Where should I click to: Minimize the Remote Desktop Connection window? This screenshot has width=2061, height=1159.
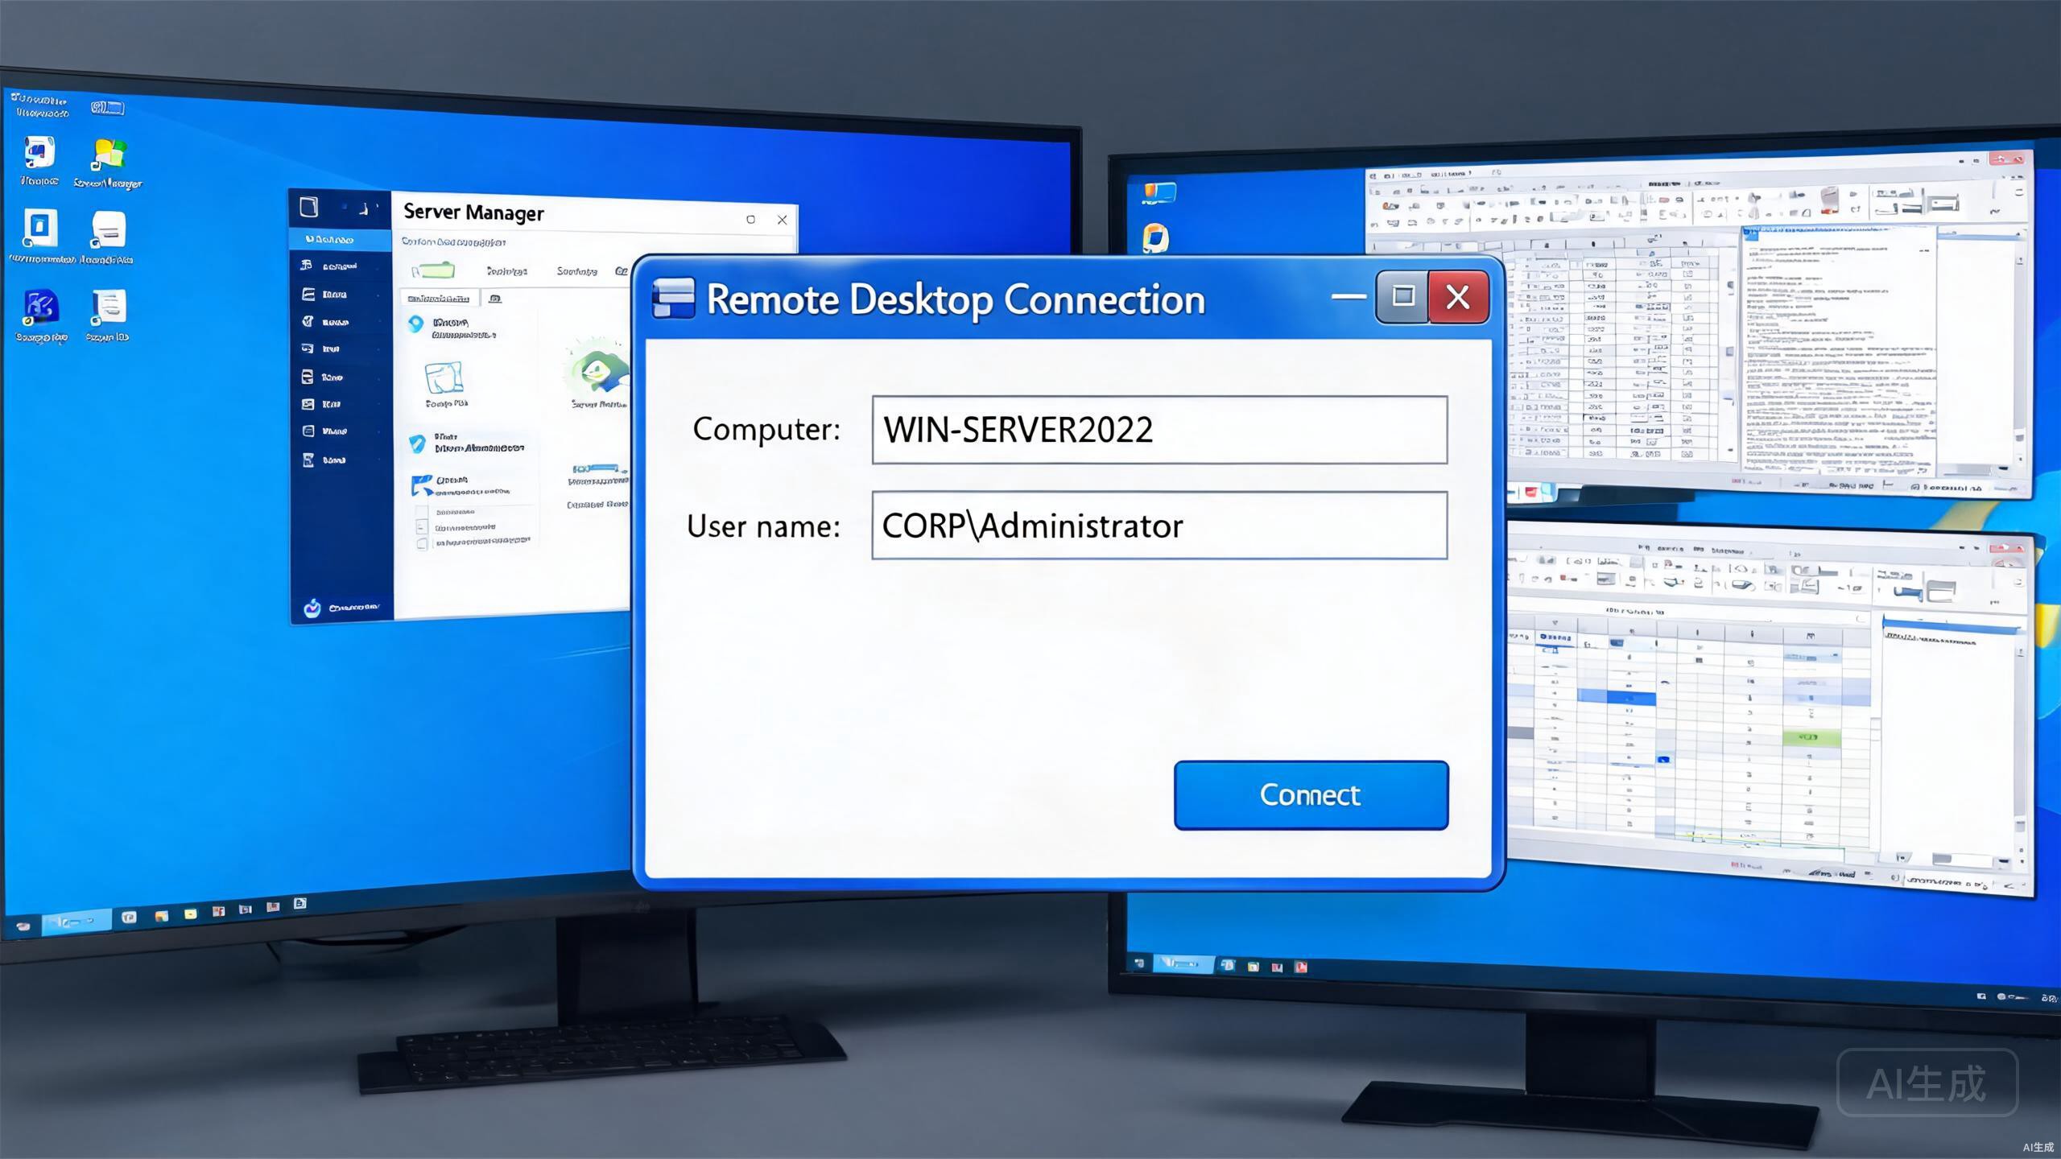(1349, 297)
